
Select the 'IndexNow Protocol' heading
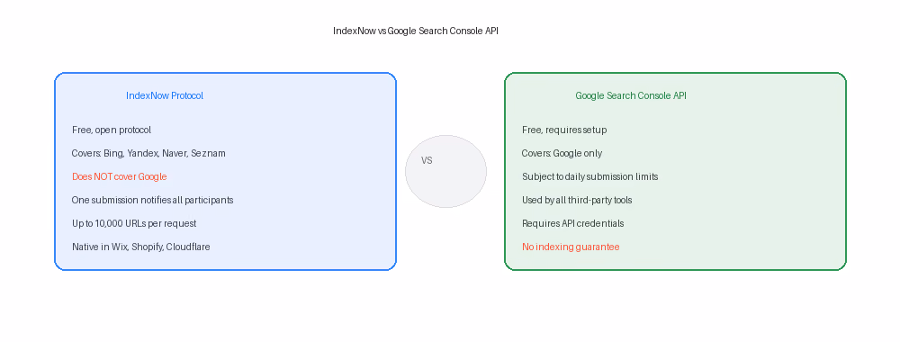pyautogui.click(x=165, y=95)
